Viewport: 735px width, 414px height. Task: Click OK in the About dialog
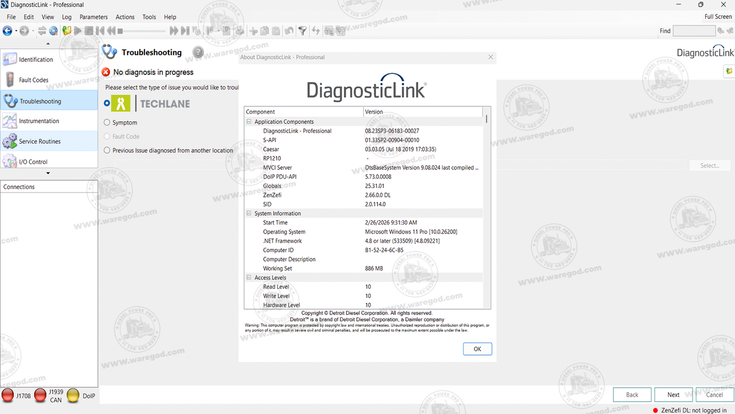[x=477, y=349]
